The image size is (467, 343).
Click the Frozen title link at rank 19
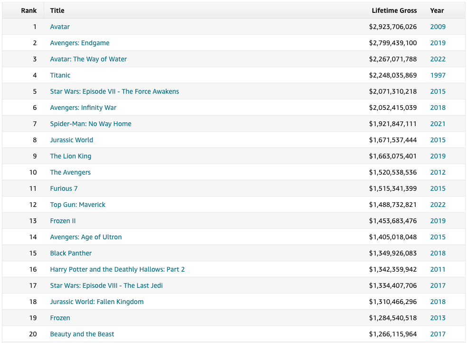click(60, 318)
